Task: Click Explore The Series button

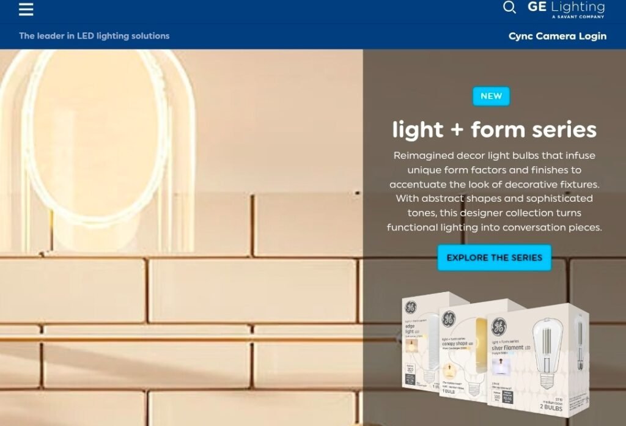Action: 494,257
